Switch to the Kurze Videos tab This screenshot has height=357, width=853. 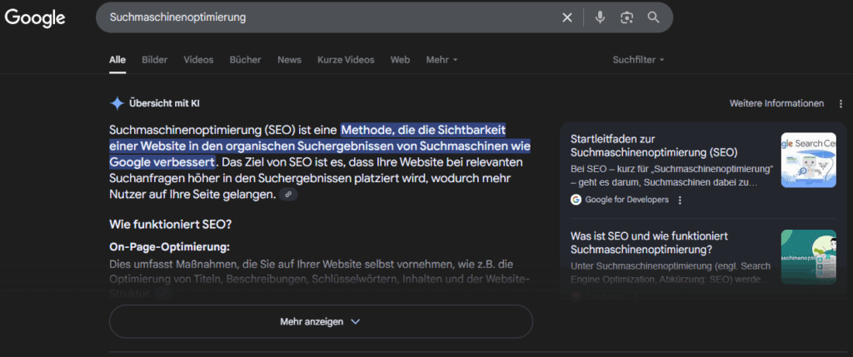(x=346, y=60)
